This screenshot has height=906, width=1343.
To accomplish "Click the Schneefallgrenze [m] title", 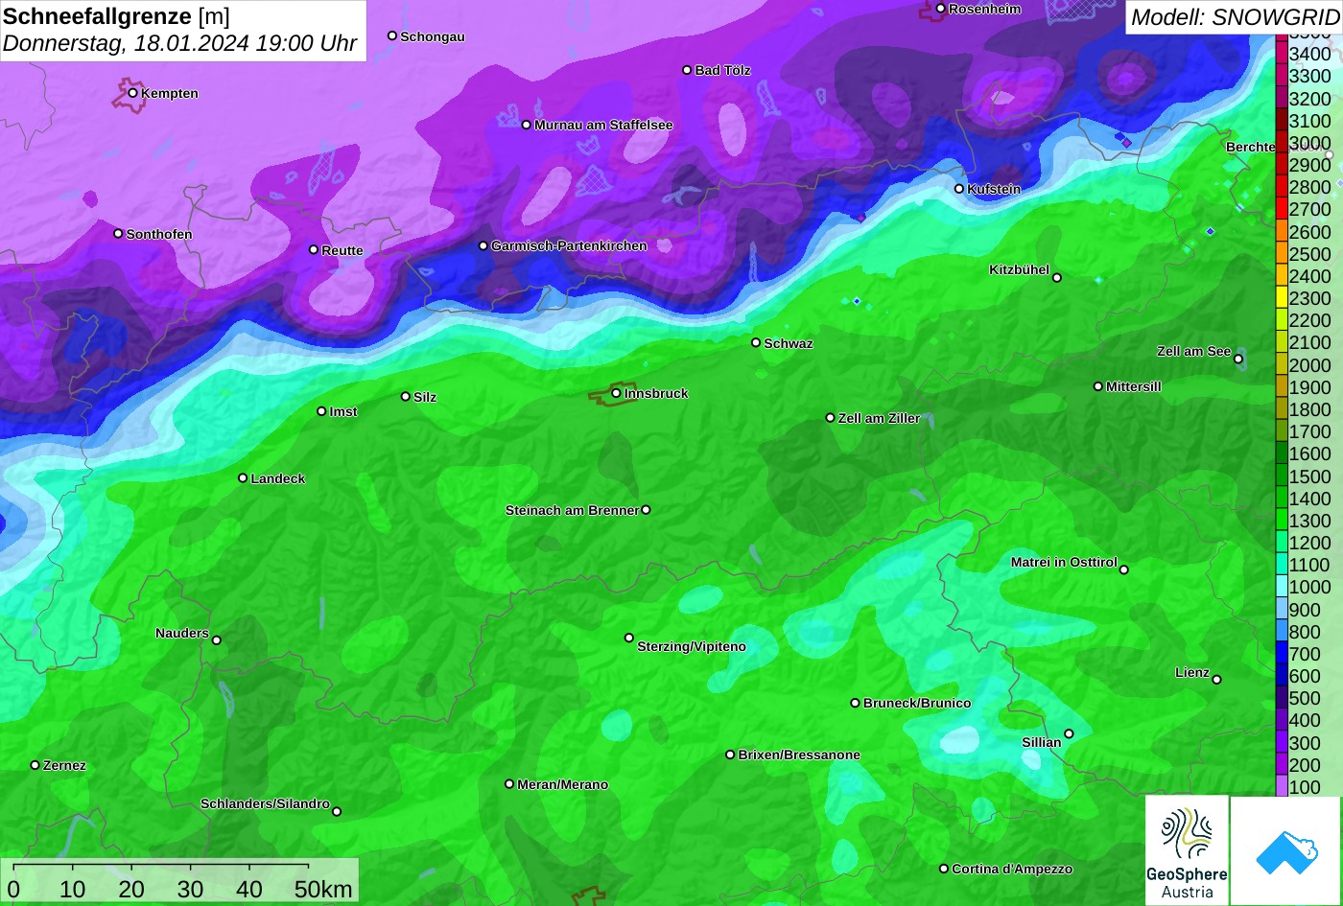I will tap(117, 16).
